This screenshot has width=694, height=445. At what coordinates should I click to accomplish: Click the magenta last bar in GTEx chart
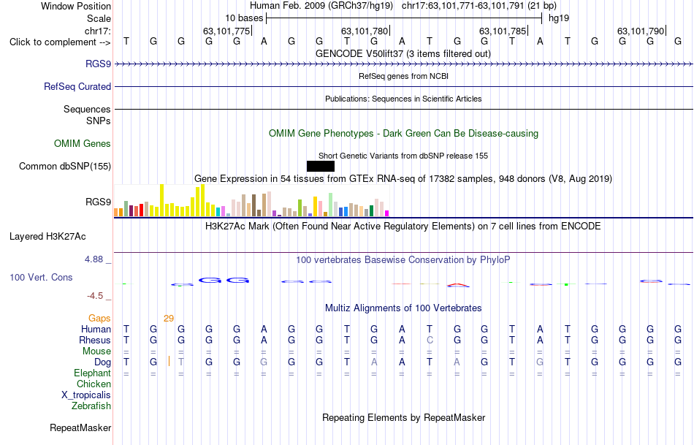tap(387, 213)
